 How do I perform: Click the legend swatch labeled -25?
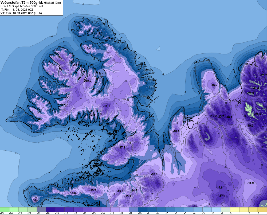pos(5,210)
